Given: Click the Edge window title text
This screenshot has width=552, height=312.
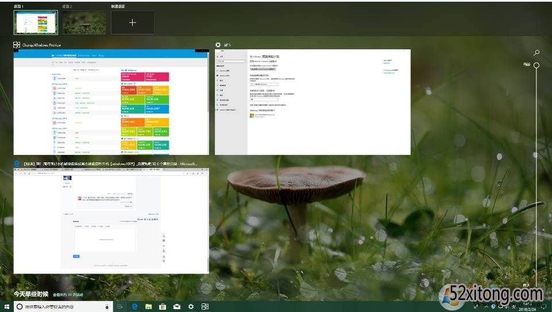Looking at the screenshot, I should (x=110, y=163).
